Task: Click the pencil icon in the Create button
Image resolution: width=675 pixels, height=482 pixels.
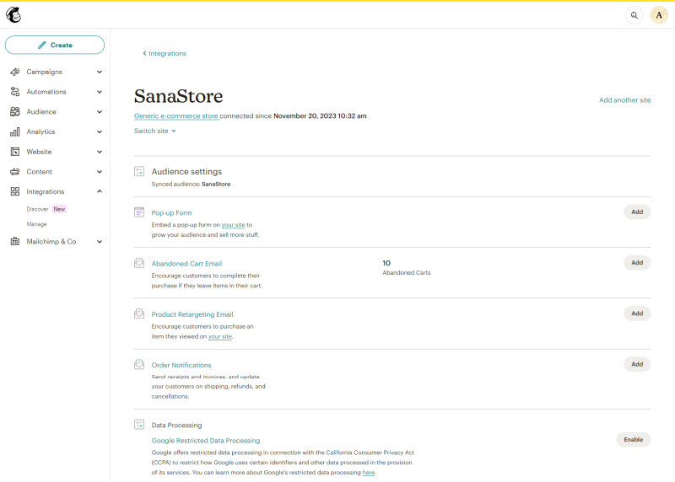Action: point(41,46)
